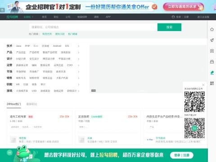This screenshot has height=162, width=216.
Task: Click 进入企业版 link
Action: [x=203, y=17]
